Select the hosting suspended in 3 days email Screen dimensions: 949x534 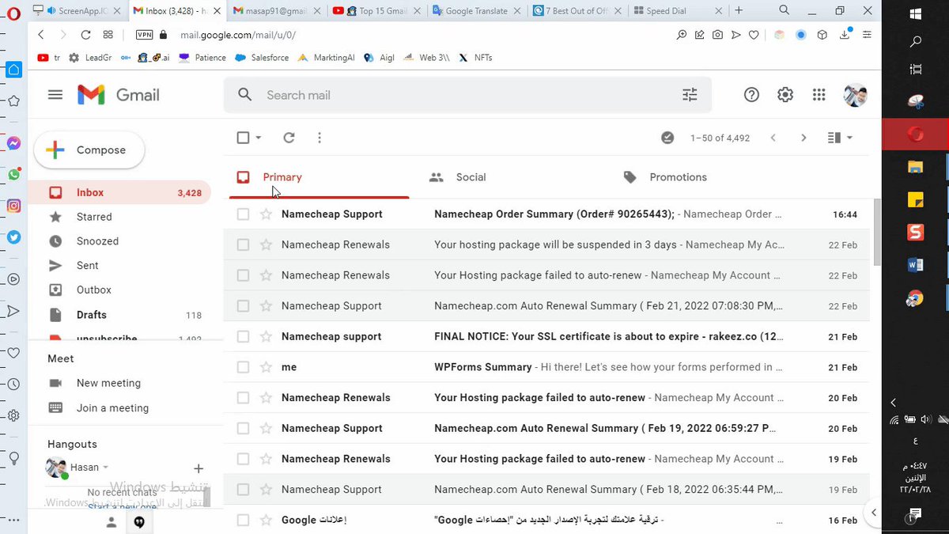coord(243,244)
